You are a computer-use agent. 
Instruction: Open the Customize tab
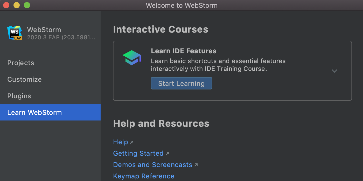(50, 79)
